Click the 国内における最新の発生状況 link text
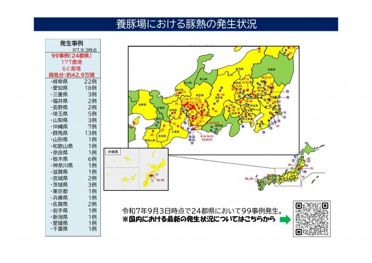372x263 pixels. coord(198,219)
